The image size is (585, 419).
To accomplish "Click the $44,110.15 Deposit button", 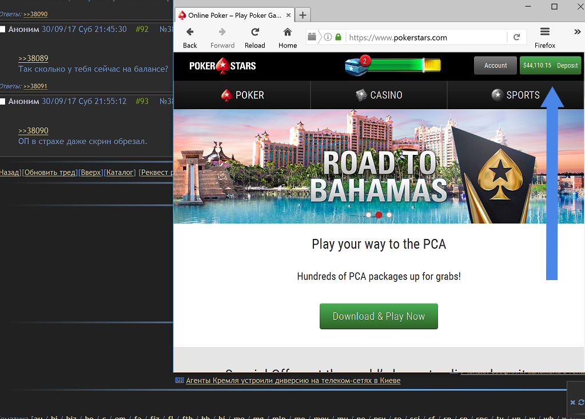I will point(550,66).
